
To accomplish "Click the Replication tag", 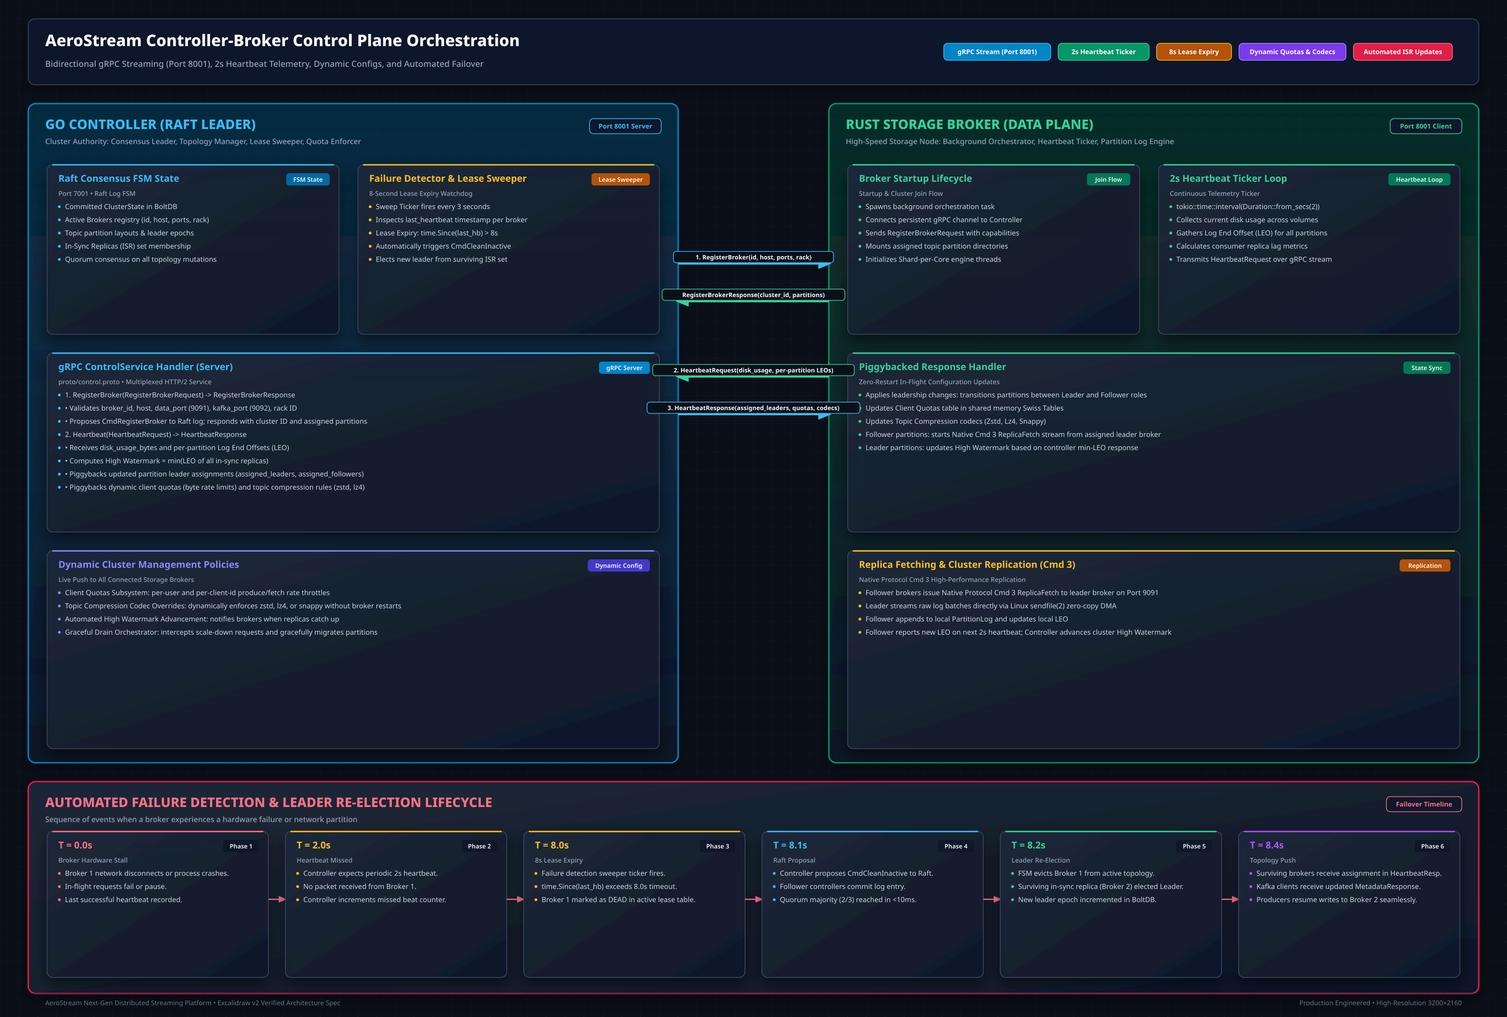I will pos(1425,566).
